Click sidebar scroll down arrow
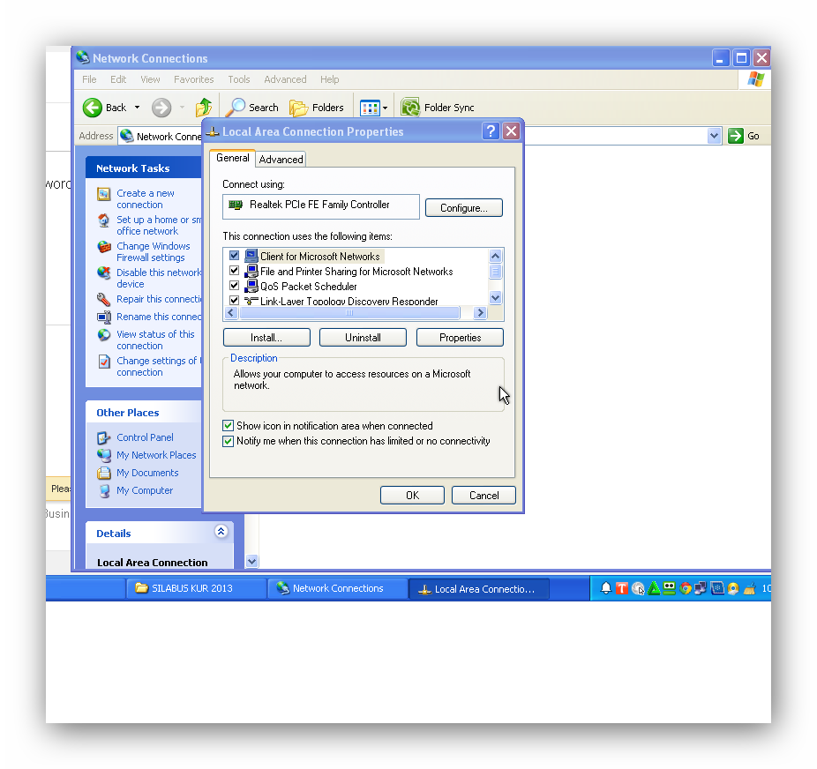Screen dimensions: 817x769 coord(252,561)
